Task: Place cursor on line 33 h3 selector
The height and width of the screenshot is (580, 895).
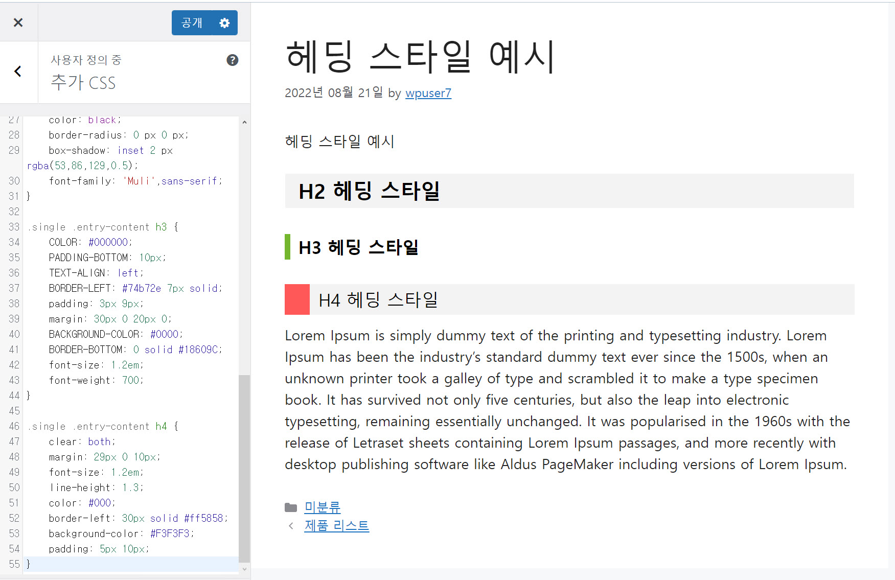Action: [103, 227]
